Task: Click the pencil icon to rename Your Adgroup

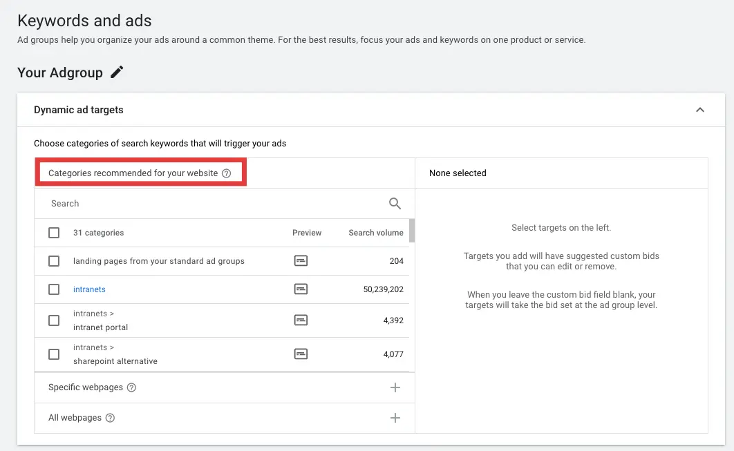Action: pyautogui.click(x=117, y=73)
